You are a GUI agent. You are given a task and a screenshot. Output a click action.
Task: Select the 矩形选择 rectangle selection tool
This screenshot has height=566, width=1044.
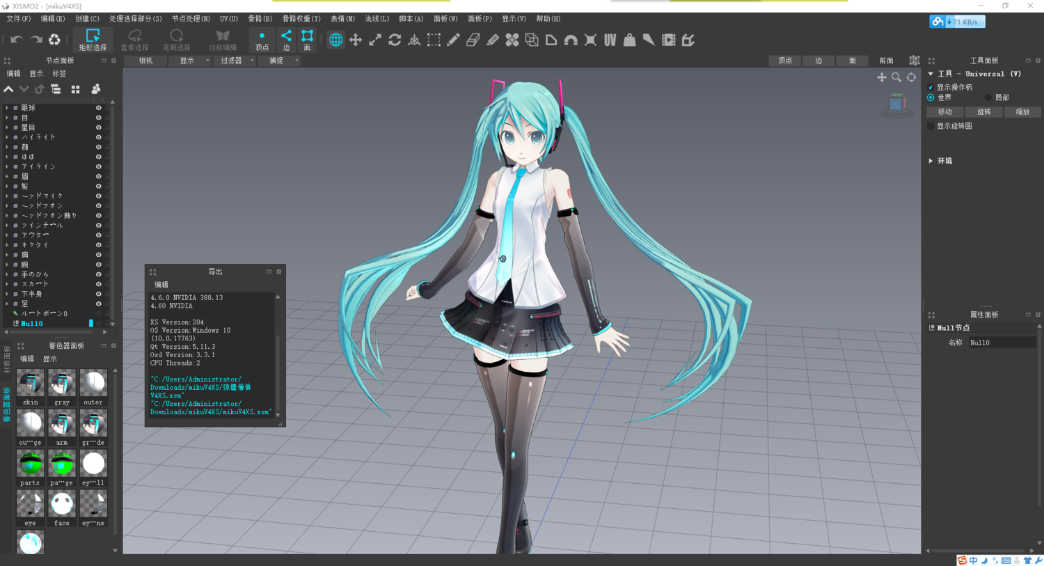[93, 40]
